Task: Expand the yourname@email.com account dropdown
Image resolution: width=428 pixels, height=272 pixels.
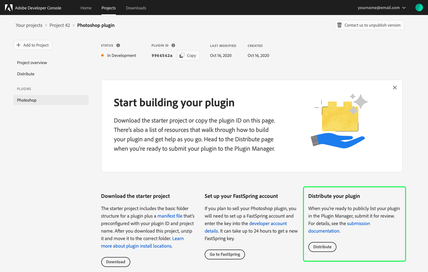Action: coord(382,8)
